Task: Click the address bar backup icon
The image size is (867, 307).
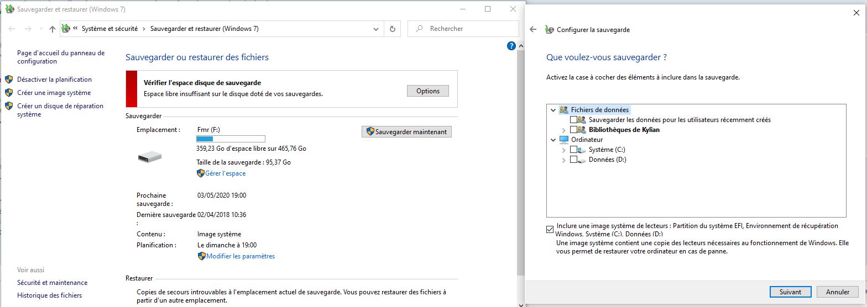Action: [x=66, y=29]
